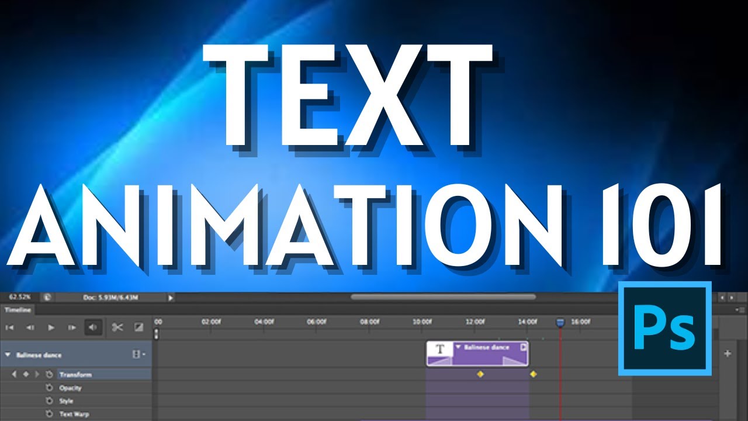Click the 10:00f mark on time ruler
The width and height of the screenshot is (748, 421).
point(422,322)
